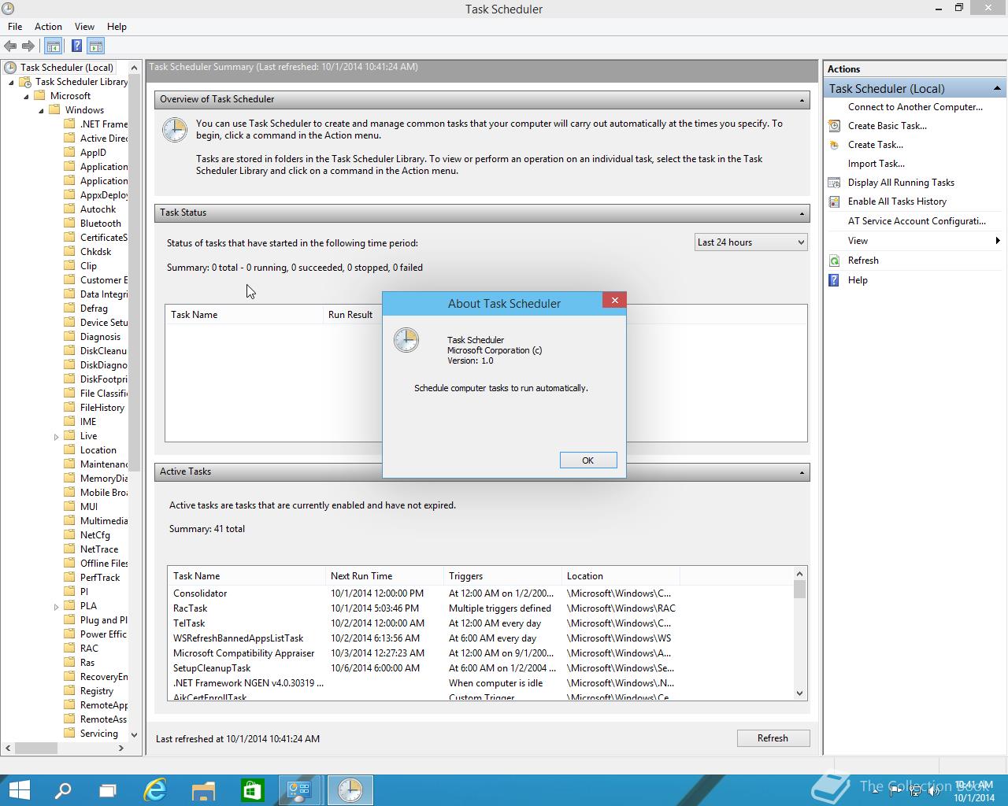1008x806 pixels.
Task: Click the tree pane vertical scroll down arrow
Action: [x=134, y=734]
